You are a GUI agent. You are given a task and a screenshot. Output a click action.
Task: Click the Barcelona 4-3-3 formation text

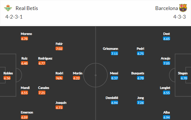tap(180, 17)
